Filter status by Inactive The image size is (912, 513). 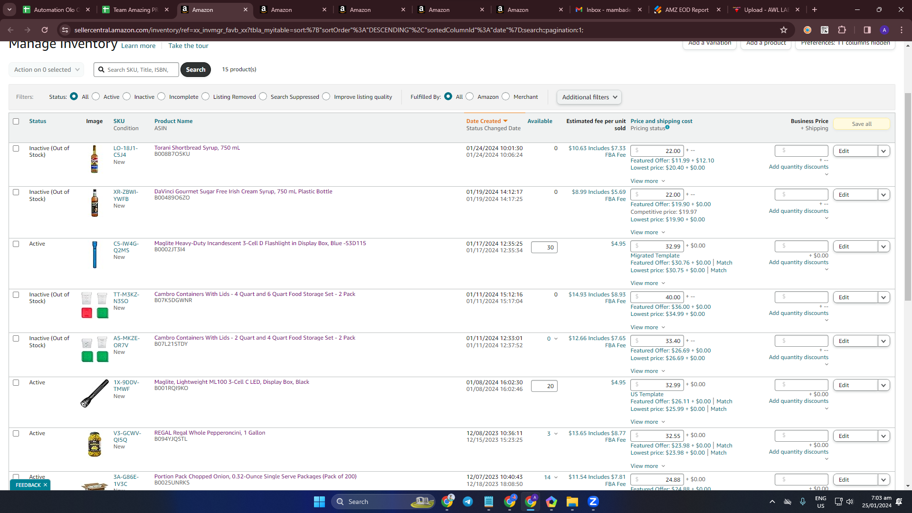coord(126,96)
